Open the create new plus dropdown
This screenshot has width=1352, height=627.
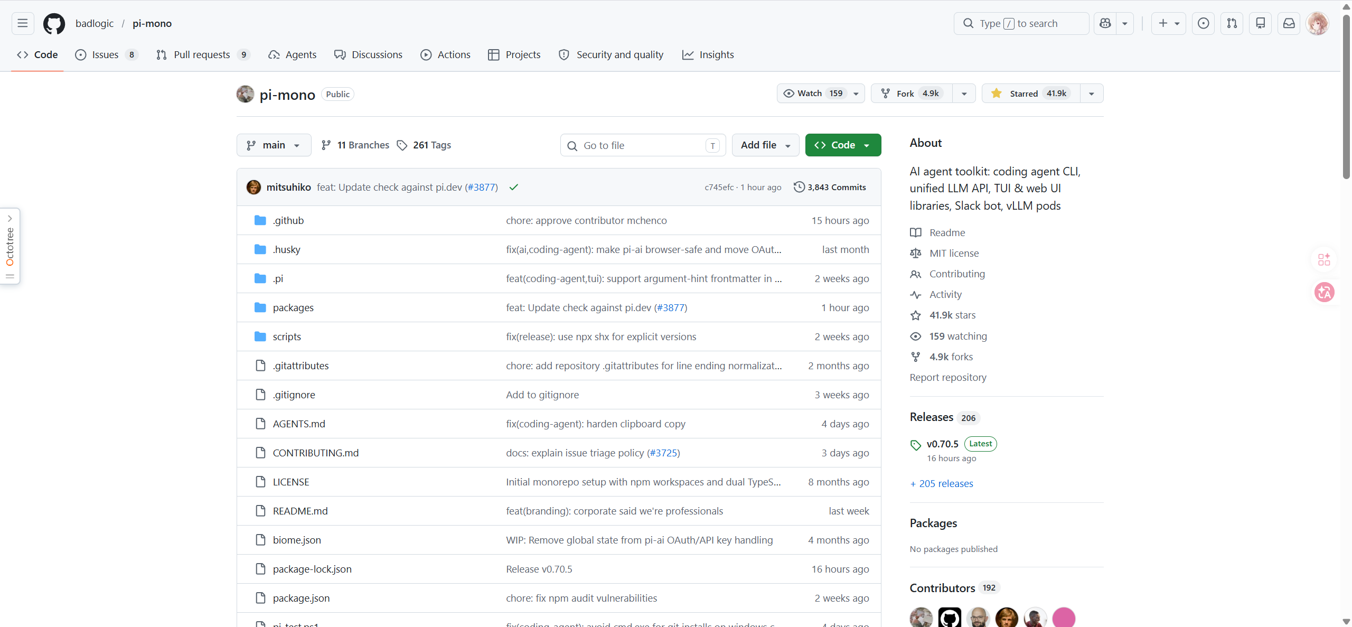pyautogui.click(x=1169, y=23)
